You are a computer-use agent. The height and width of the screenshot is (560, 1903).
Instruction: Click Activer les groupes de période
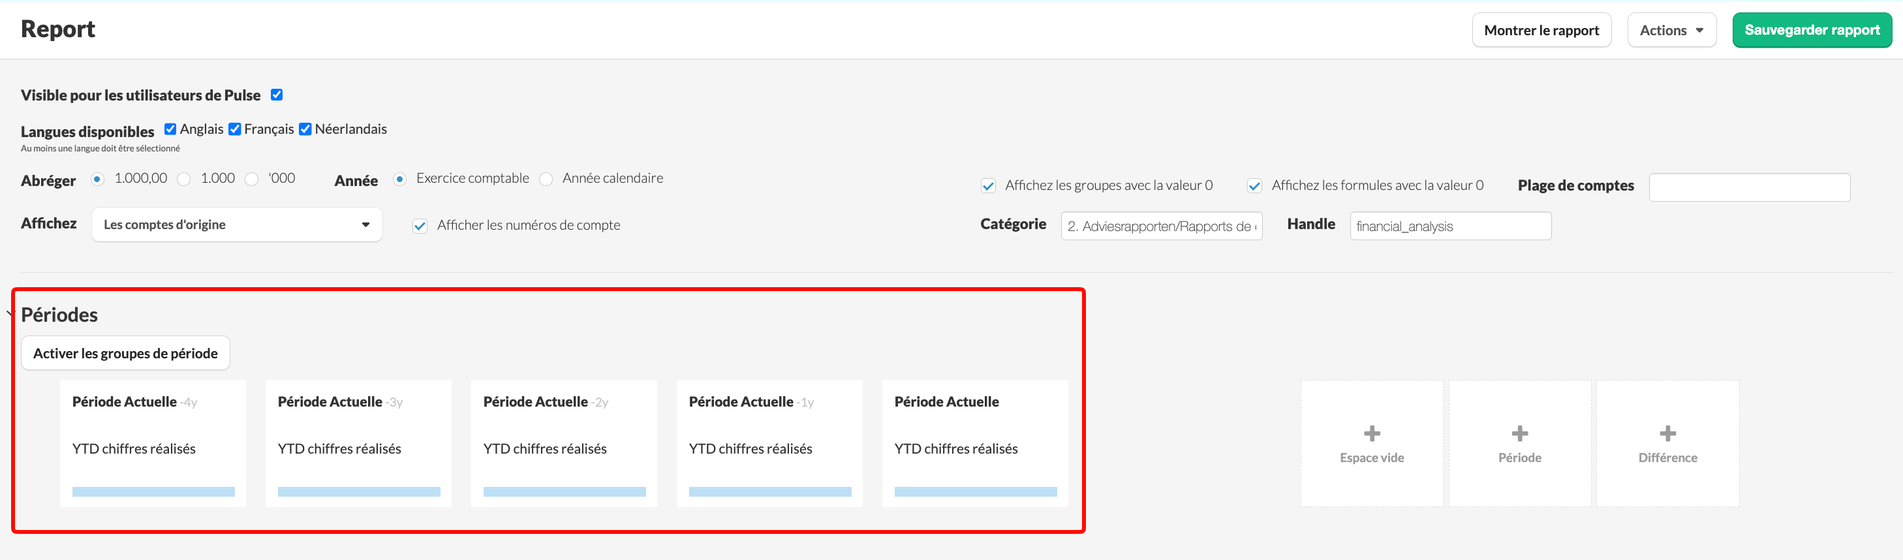point(125,353)
